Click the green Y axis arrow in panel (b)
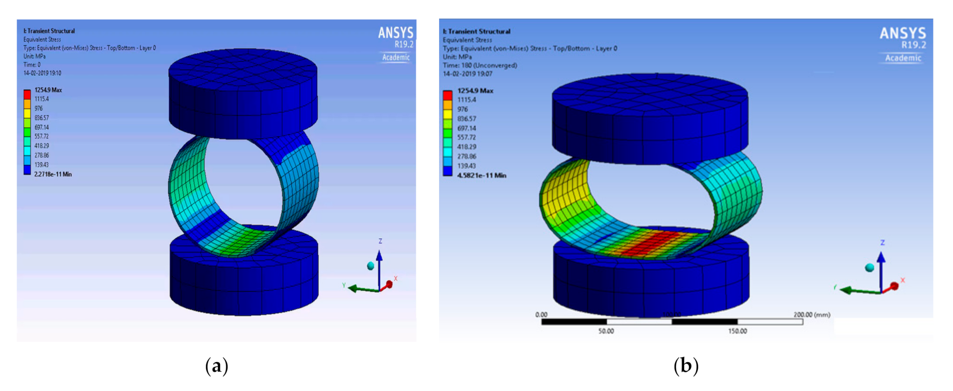The image size is (953, 391). (x=861, y=290)
